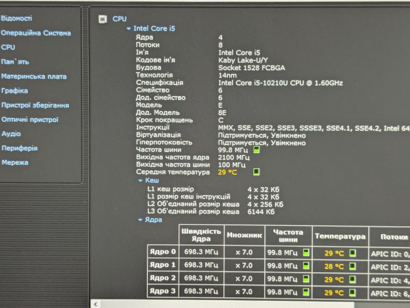Open the Материнська плата section
410x308 pixels.
click(x=34, y=76)
